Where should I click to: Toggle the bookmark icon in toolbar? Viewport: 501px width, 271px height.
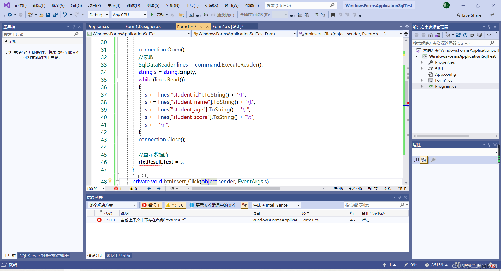coord(333,15)
